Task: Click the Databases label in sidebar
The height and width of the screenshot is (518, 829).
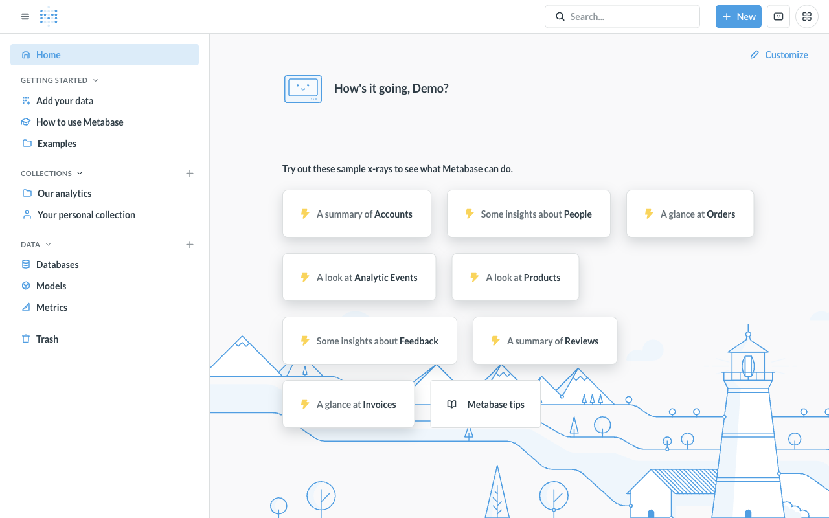Action: coord(58,265)
